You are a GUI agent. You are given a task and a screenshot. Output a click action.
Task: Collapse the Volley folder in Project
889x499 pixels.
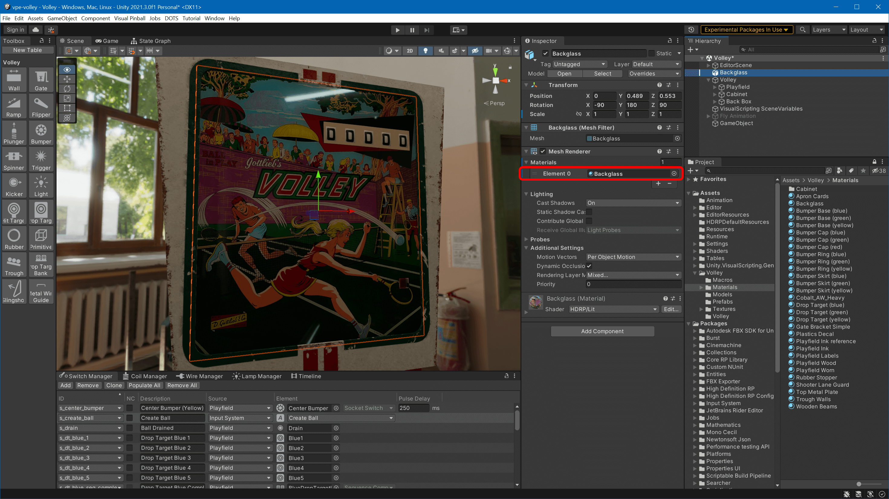point(694,273)
